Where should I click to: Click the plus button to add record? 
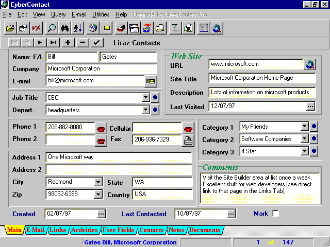(68, 43)
